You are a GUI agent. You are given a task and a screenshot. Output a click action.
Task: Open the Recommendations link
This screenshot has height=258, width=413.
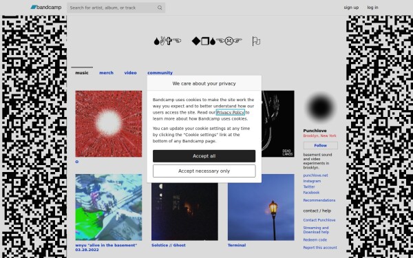click(319, 200)
